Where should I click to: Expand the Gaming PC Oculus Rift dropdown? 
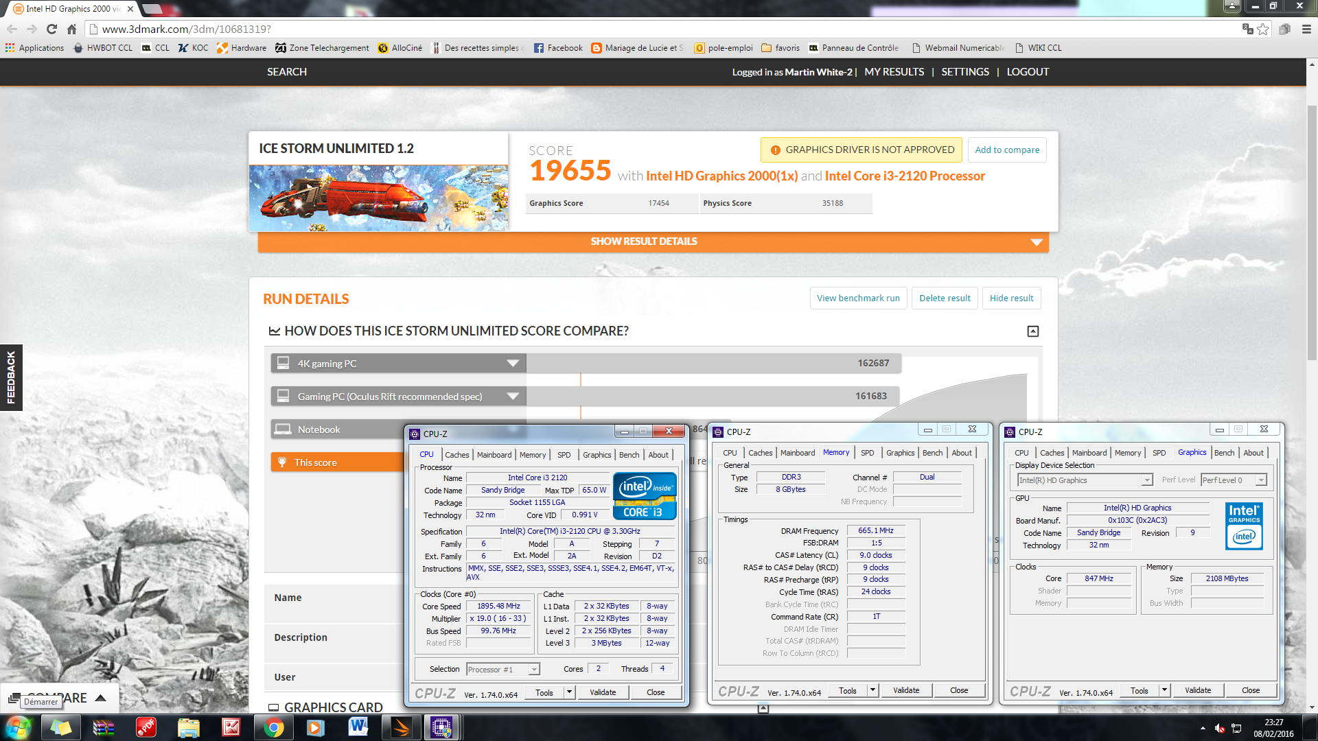pos(513,397)
